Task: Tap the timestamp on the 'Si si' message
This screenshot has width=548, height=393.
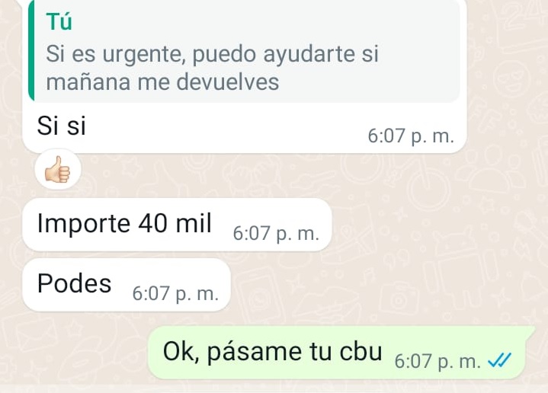Action: point(411,136)
